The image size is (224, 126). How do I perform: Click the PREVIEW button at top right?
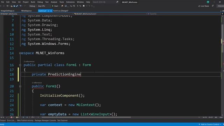220,6
